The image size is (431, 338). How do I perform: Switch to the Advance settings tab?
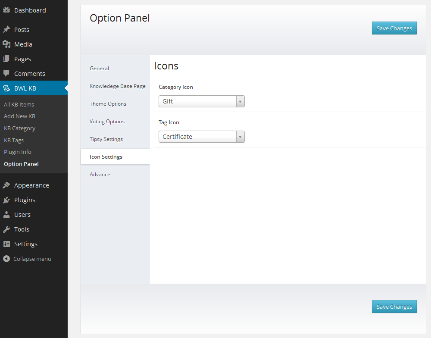click(x=100, y=174)
